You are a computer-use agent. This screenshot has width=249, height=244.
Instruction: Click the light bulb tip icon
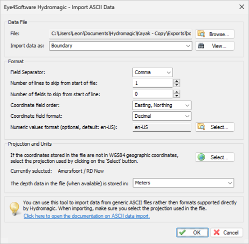point(14,208)
